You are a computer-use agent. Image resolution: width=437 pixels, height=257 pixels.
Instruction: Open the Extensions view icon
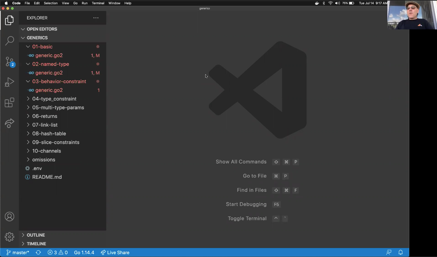(9, 103)
